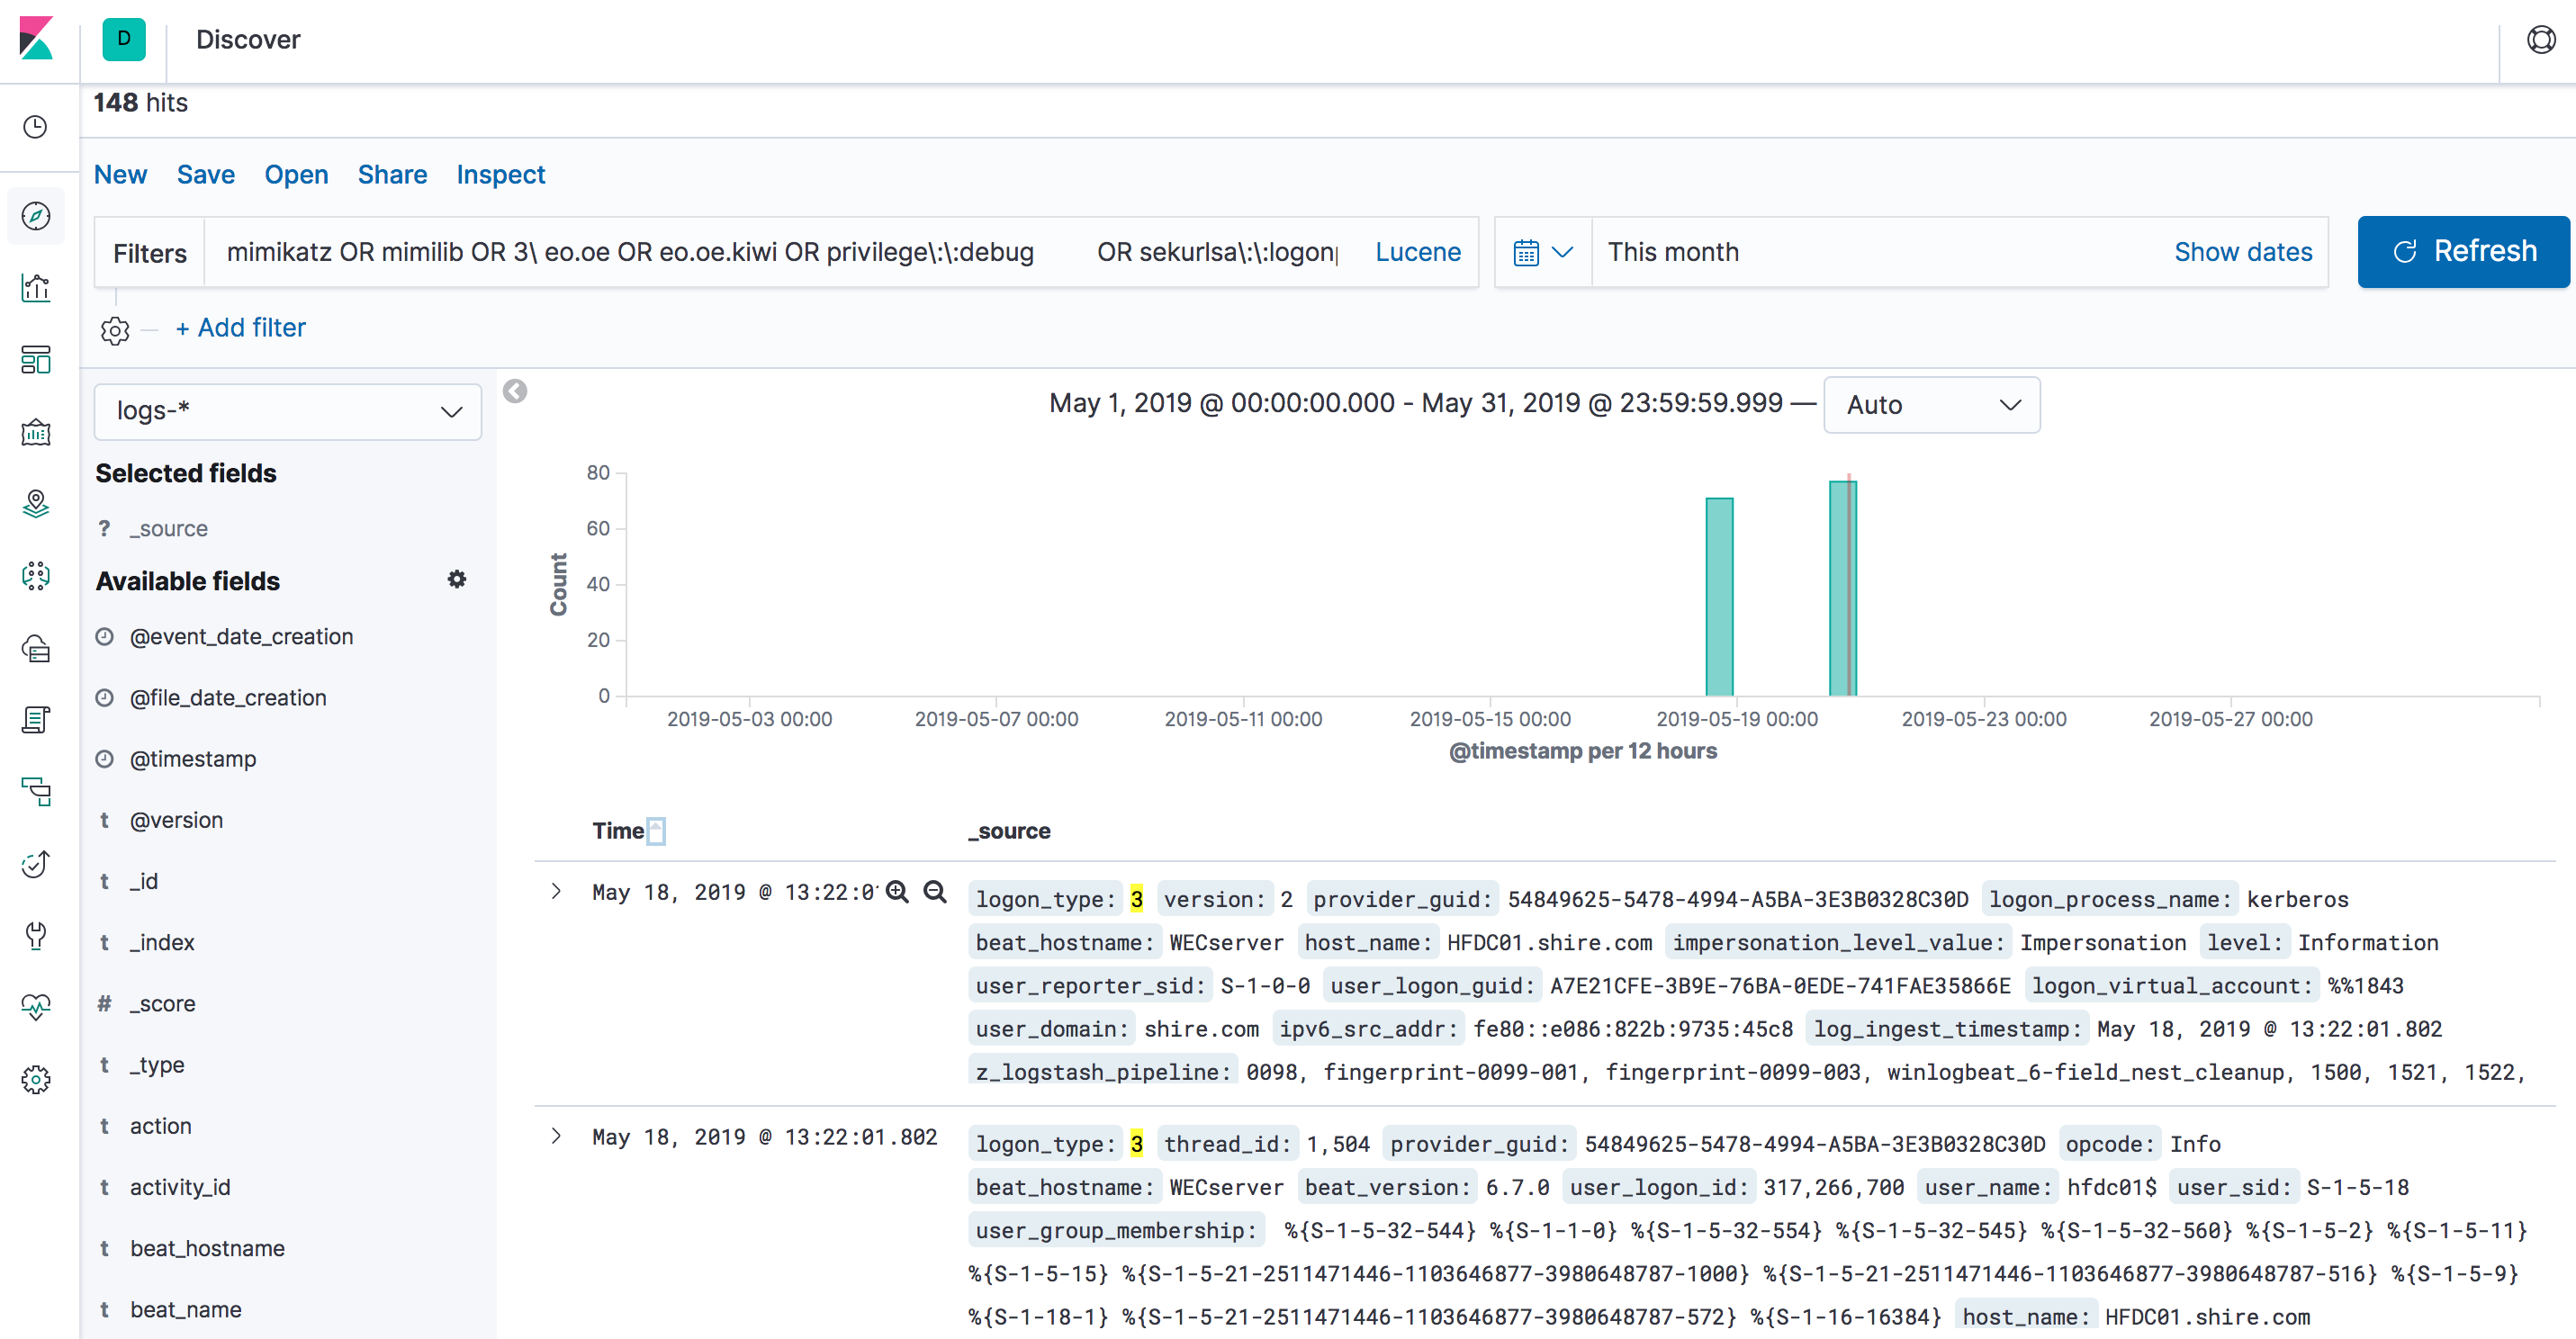Screen dimensions: 2576x1339
Task: Open Stack Monitoring in sidebar
Action: click(36, 1006)
